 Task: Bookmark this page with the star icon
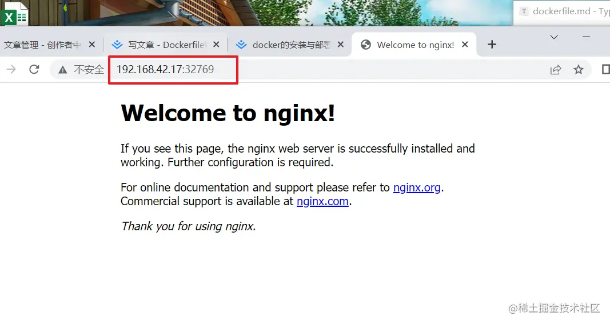click(x=579, y=70)
